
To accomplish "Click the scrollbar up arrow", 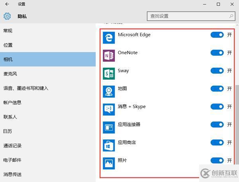I will click(237, 25).
